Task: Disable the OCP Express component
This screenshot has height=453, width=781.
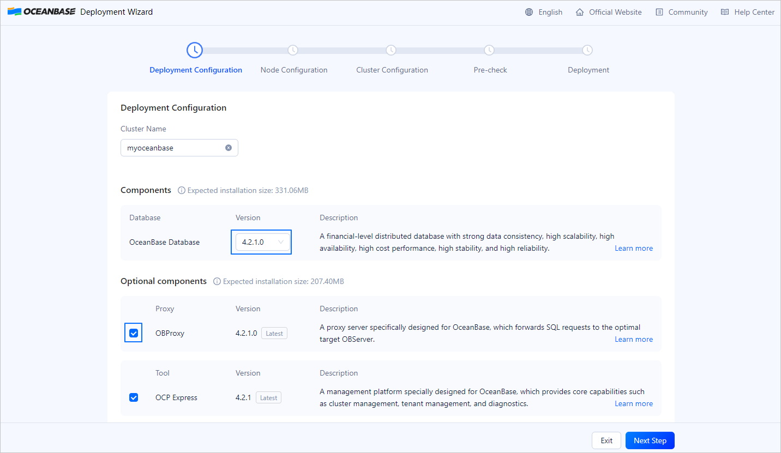Action: (134, 397)
